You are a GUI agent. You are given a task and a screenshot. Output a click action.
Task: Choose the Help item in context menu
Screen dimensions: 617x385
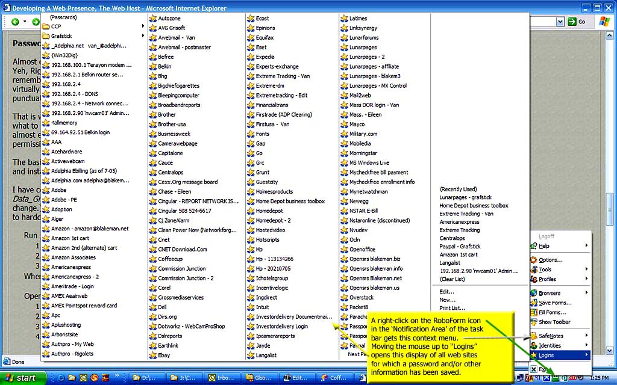pos(544,246)
